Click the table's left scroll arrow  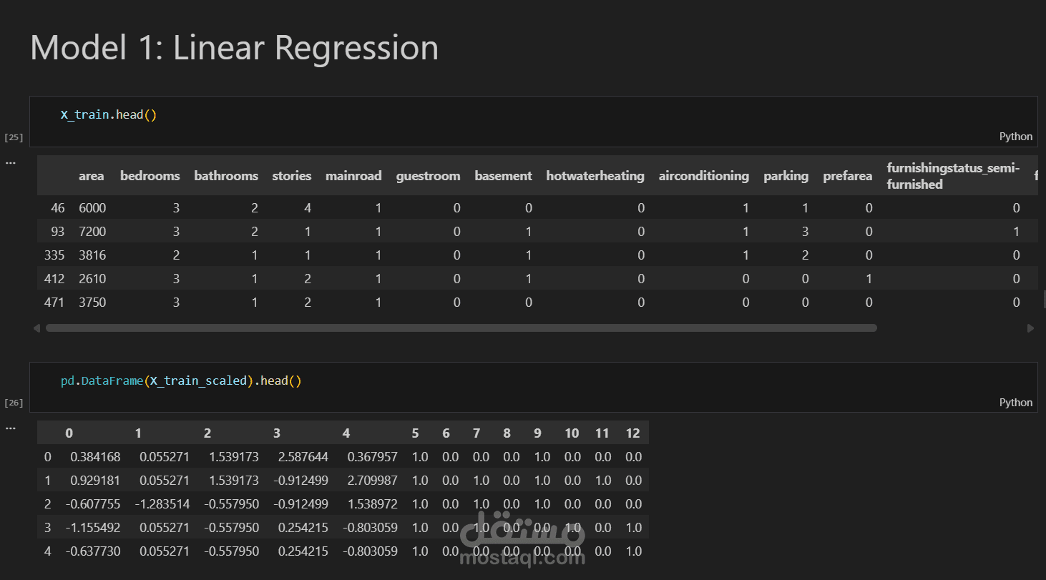[36, 328]
